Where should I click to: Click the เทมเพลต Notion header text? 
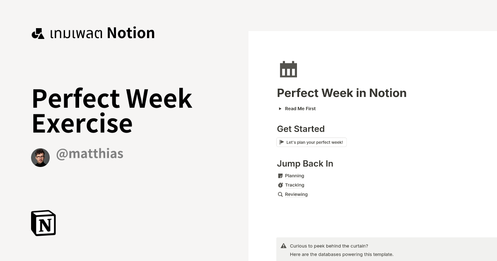click(x=102, y=33)
